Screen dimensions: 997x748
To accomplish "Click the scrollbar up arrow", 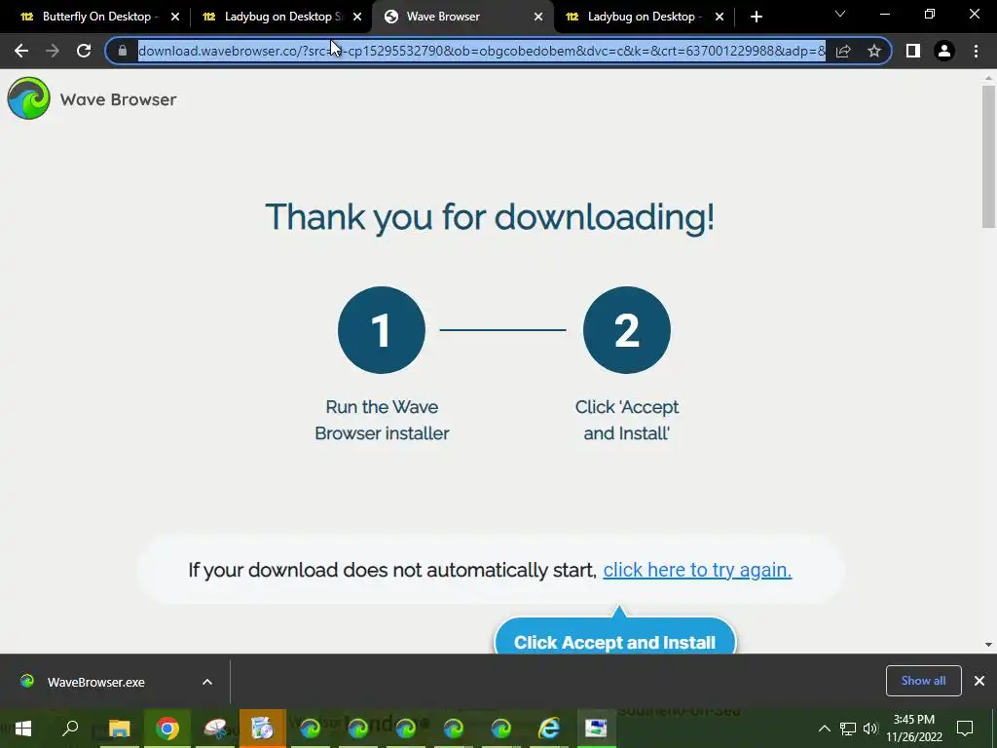I will pos(988,78).
